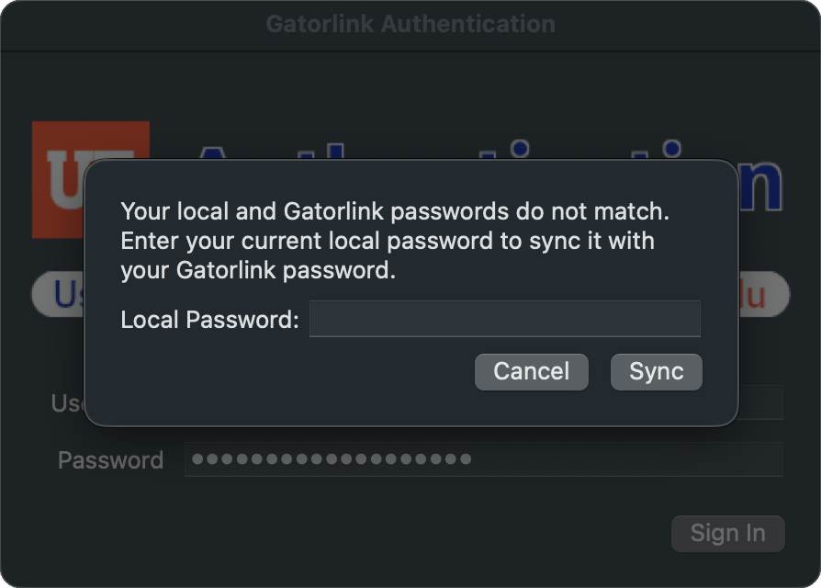Viewport: 821px width, 588px height.
Task: Click the partially covered Username label
Action: 68,402
